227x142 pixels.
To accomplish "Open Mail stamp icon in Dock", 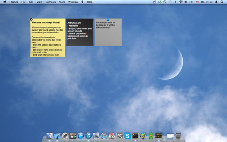I will pyautogui.click(x=96, y=136).
